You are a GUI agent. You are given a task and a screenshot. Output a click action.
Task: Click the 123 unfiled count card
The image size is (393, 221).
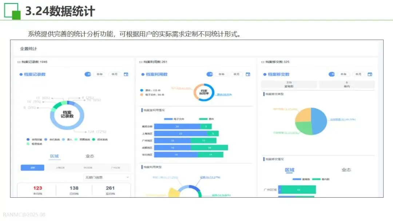(x=37, y=190)
